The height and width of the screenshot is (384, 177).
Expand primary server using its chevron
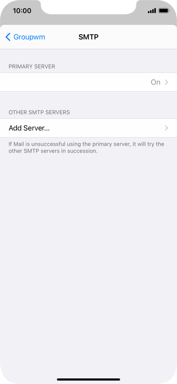166,82
